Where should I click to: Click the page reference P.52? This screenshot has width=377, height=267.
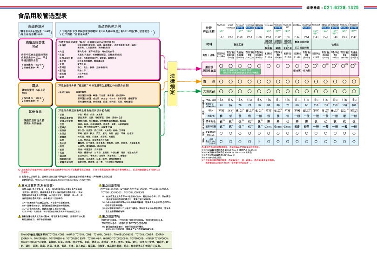278,37
